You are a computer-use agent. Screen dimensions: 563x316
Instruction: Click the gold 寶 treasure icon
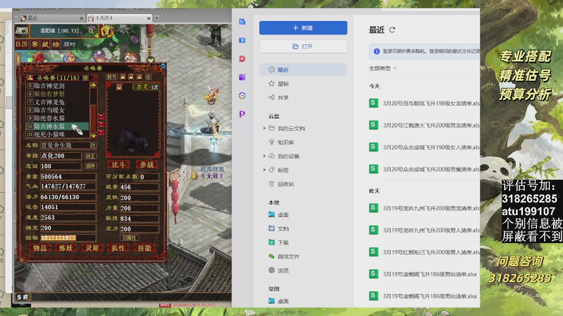[107, 31]
